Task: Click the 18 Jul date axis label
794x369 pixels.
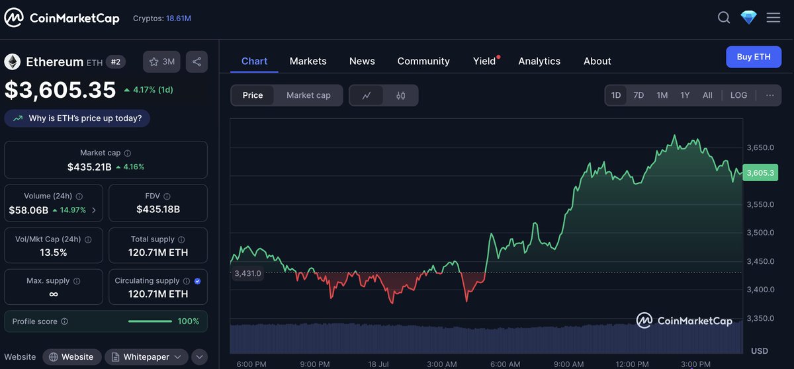Action: 378,364
